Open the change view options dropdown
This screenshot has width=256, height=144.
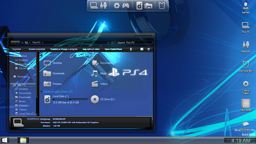pyautogui.click(x=136, y=49)
